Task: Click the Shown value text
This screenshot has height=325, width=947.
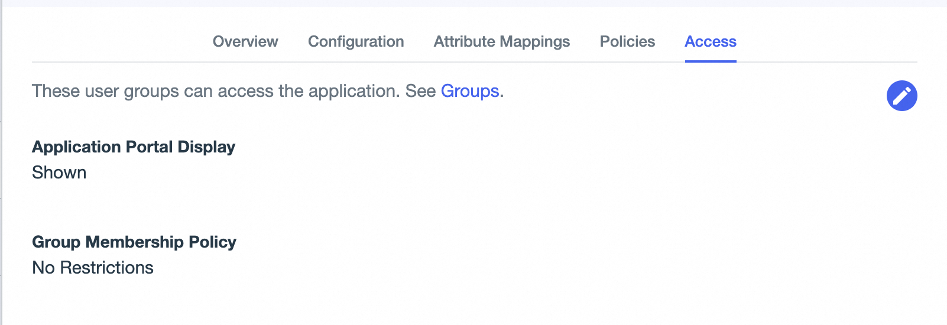Action: coord(59,173)
